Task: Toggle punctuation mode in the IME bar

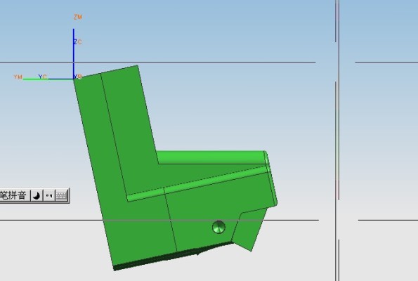Action: (x=48, y=196)
